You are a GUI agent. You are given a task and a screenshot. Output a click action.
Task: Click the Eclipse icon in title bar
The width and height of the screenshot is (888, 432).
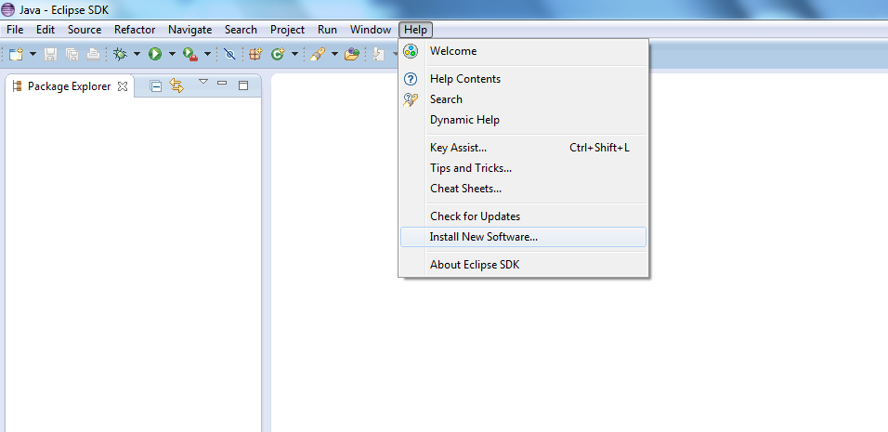point(8,9)
